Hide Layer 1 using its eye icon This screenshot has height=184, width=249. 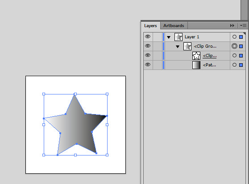148,37
